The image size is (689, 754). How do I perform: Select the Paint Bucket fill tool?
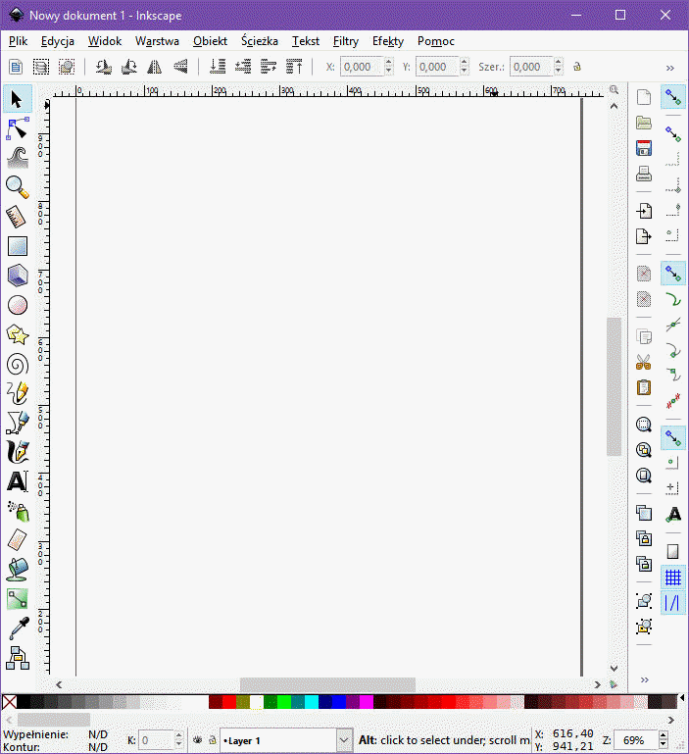tap(18, 569)
